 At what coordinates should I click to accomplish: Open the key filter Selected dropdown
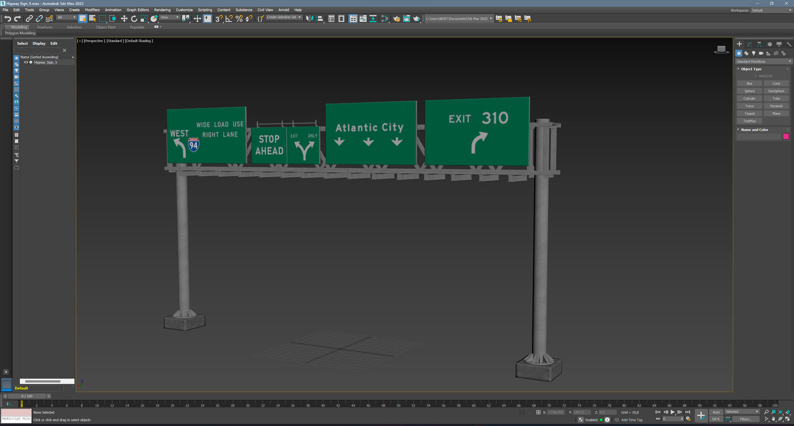(x=742, y=412)
